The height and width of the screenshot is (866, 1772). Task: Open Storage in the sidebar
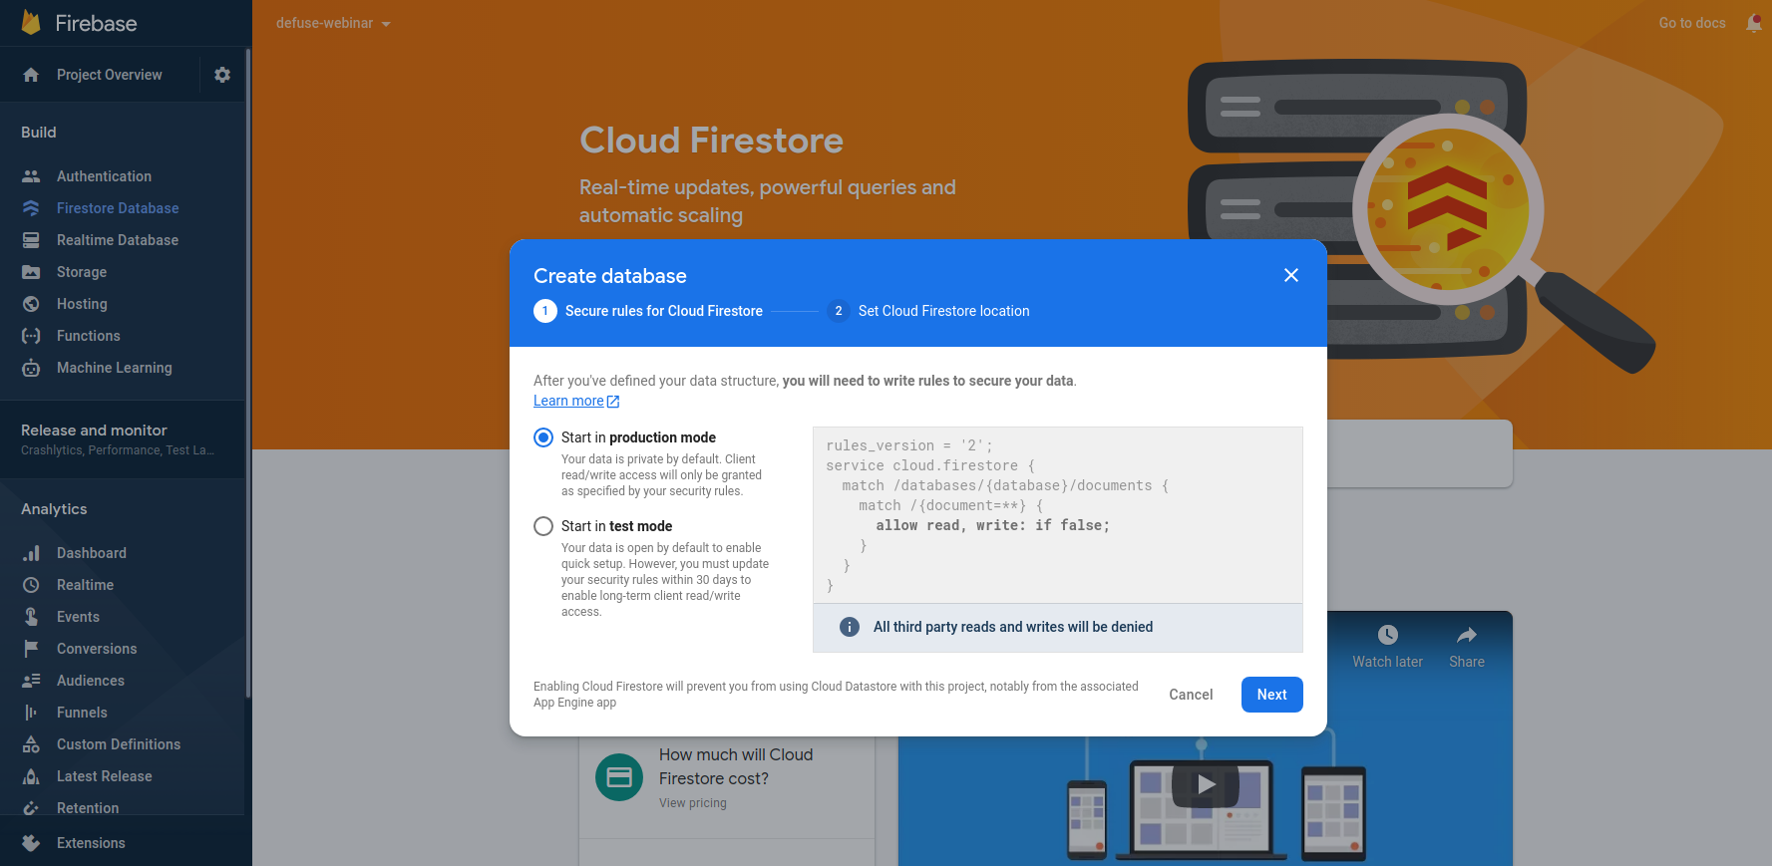82,272
